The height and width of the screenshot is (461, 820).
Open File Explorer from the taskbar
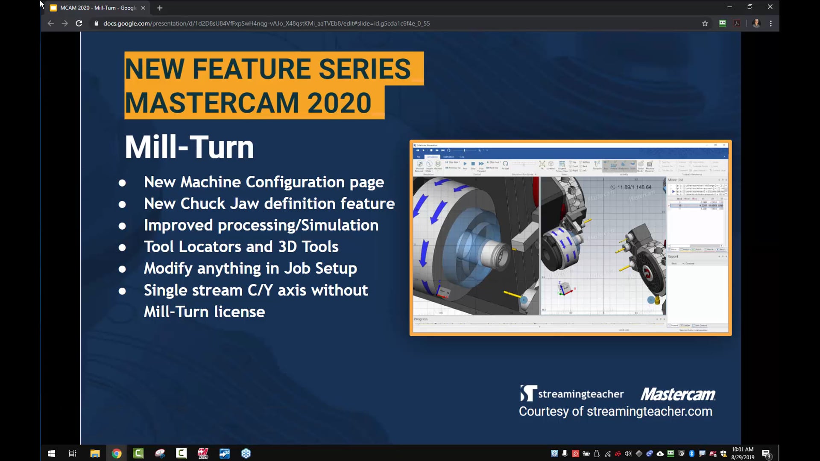coord(95,453)
